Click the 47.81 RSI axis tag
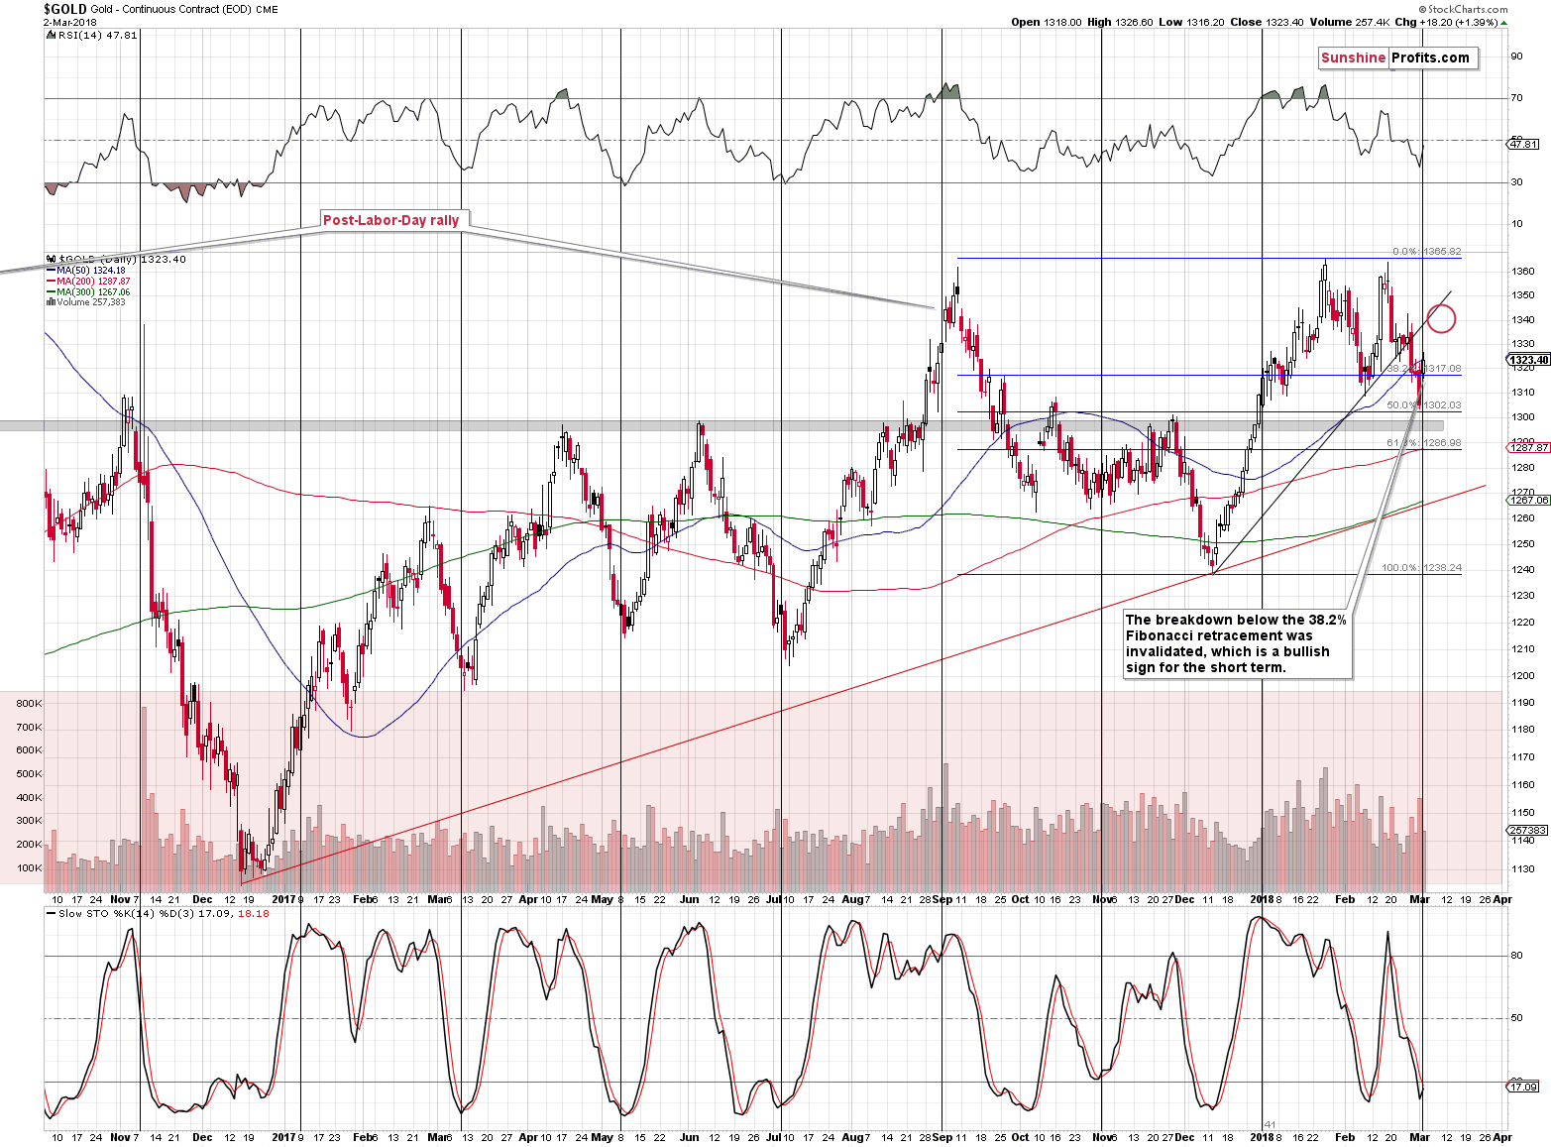Viewport: 1551px width, 1147px height. tap(1523, 144)
